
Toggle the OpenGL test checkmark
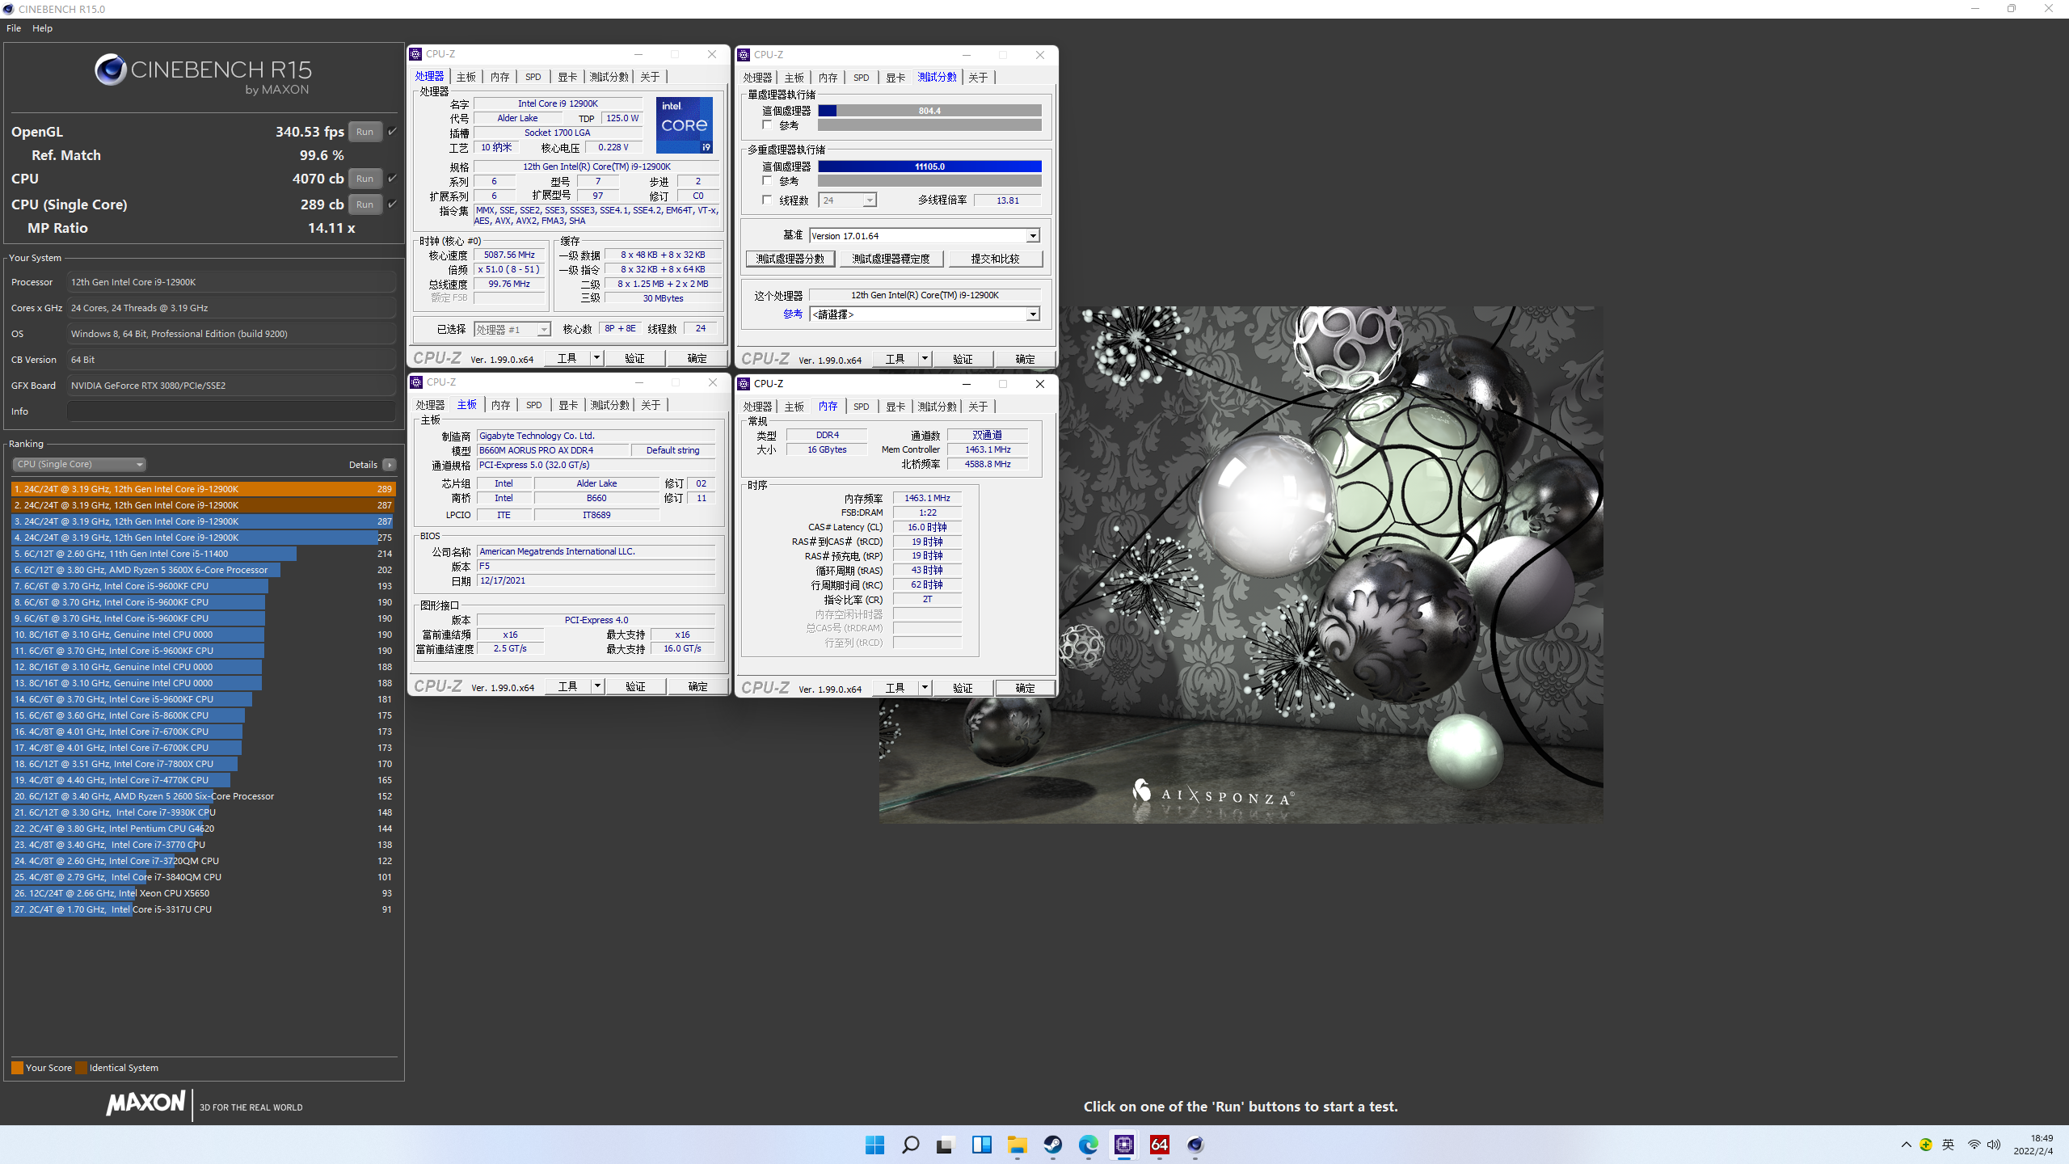point(393,131)
